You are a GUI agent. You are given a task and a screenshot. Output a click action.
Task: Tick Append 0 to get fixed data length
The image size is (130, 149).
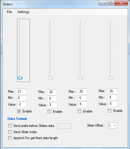10,138
